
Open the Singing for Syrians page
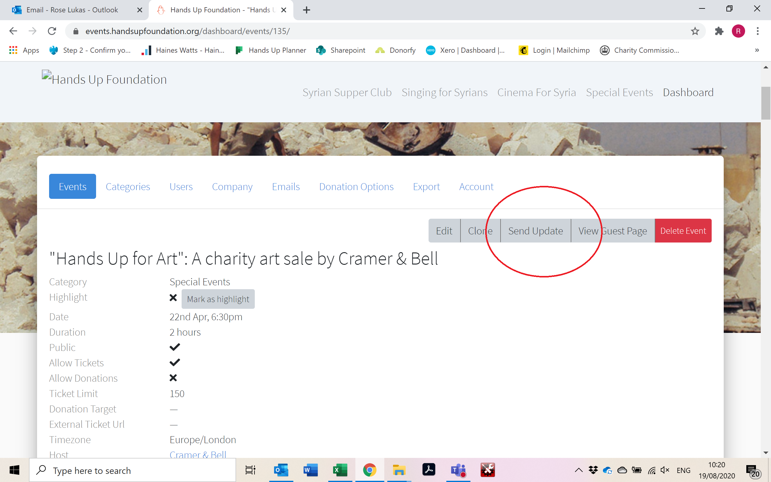point(445,92)
